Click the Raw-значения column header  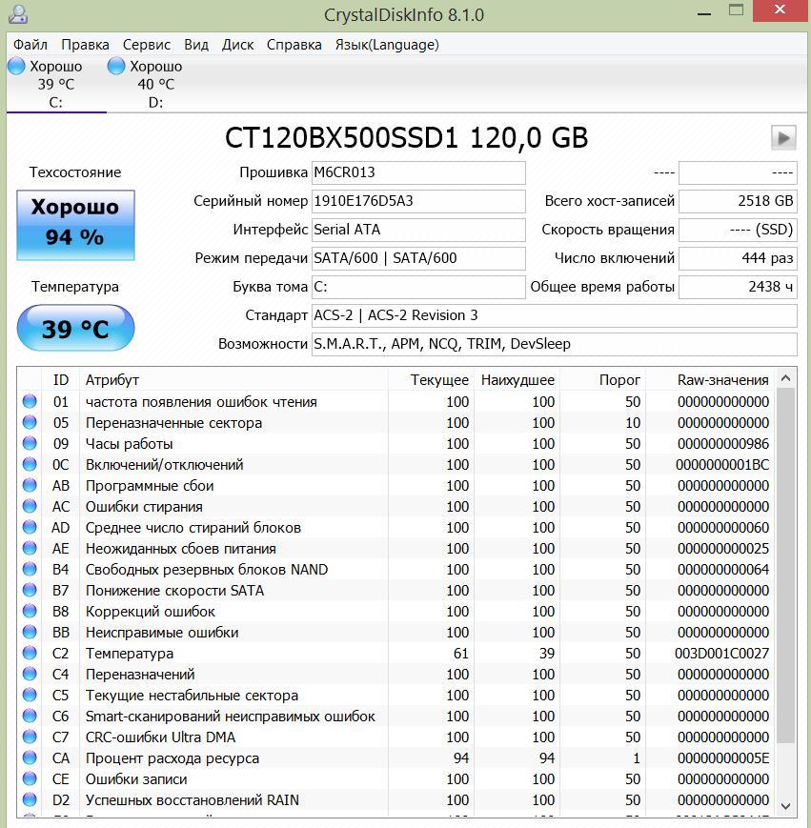point(722,380)
